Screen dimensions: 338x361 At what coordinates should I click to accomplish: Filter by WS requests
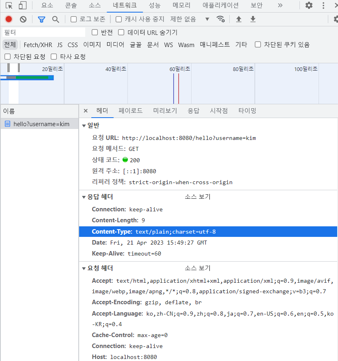[x=168, y=45]
